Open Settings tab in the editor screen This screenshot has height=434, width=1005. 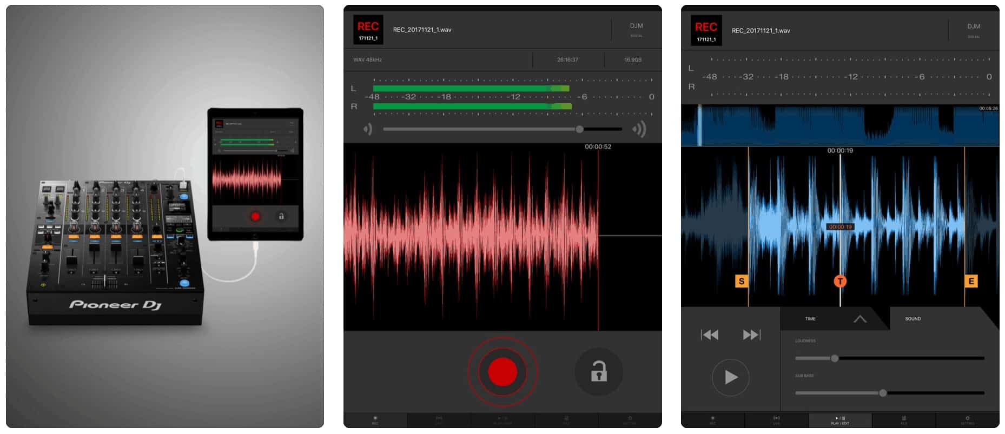[x=967, y=420]
